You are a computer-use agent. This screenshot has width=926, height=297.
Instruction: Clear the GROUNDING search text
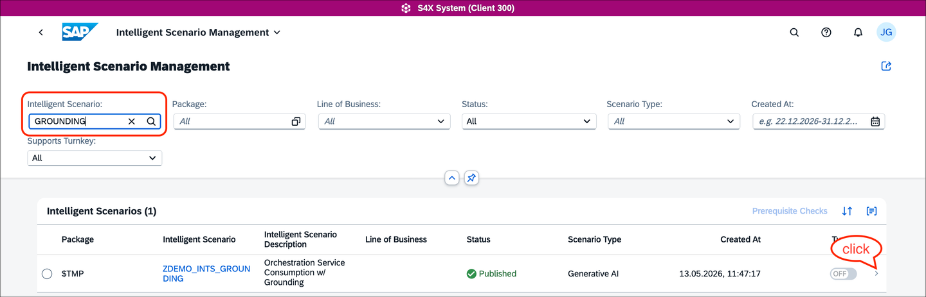coord(131,121)
